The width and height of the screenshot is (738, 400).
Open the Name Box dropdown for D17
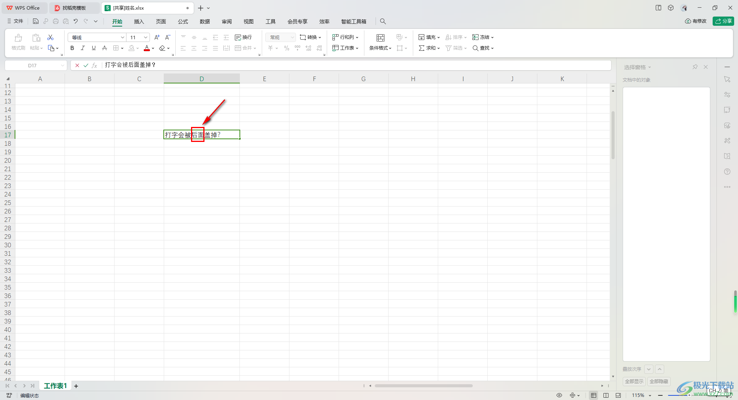(62, 66)
